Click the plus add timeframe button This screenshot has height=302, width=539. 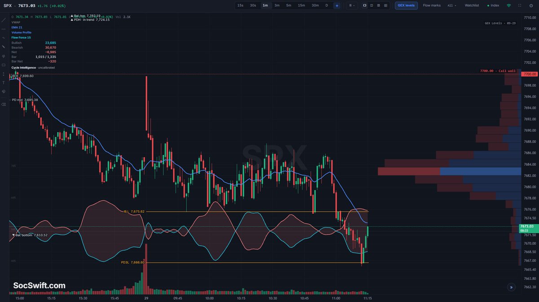[337, 5]
